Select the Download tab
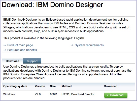 point(13,61)
